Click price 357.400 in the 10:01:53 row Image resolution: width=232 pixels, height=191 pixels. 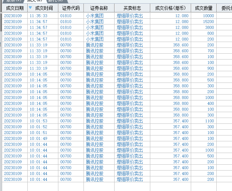(181, 121)
